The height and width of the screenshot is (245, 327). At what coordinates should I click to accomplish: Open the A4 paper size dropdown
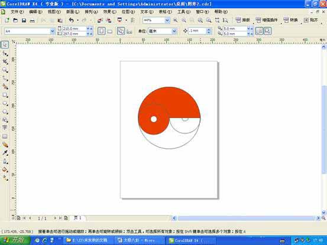[53, 31]
